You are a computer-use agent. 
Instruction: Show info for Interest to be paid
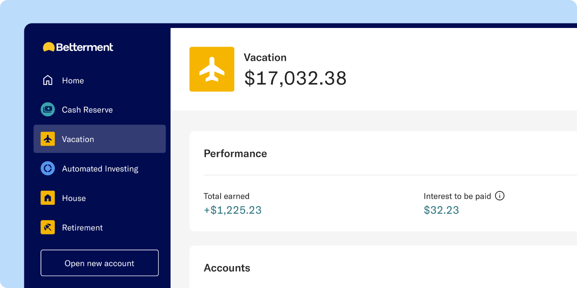tap(500, 196)
